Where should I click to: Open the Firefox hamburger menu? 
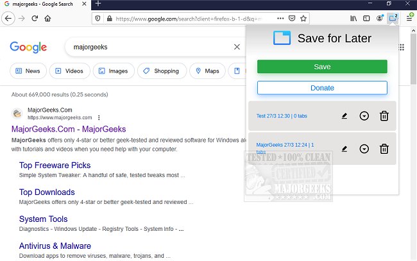pos(409,18)
